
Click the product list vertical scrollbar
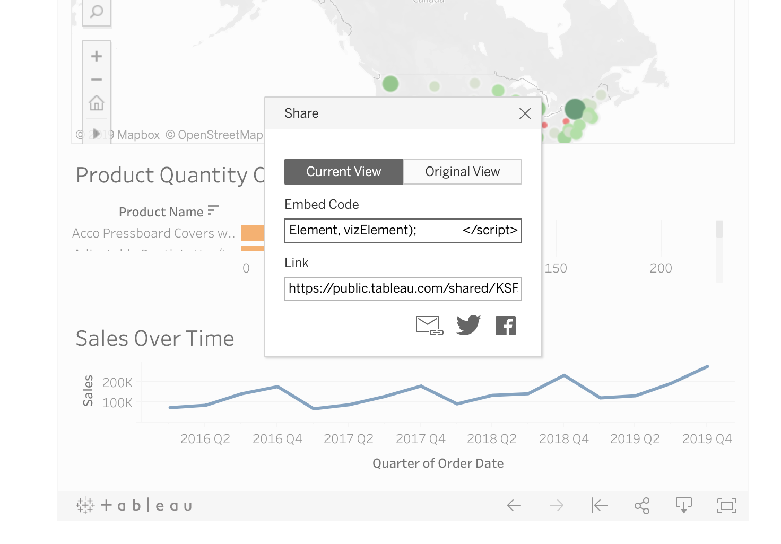click(719, 251)
